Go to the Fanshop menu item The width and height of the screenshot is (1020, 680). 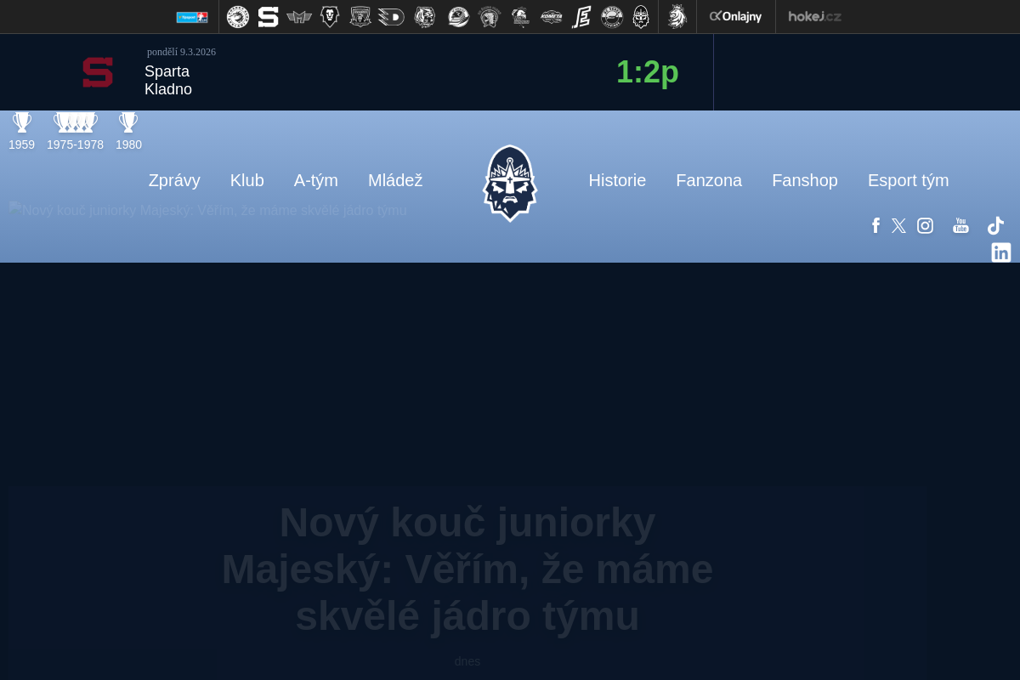click(x=805, y=180)
